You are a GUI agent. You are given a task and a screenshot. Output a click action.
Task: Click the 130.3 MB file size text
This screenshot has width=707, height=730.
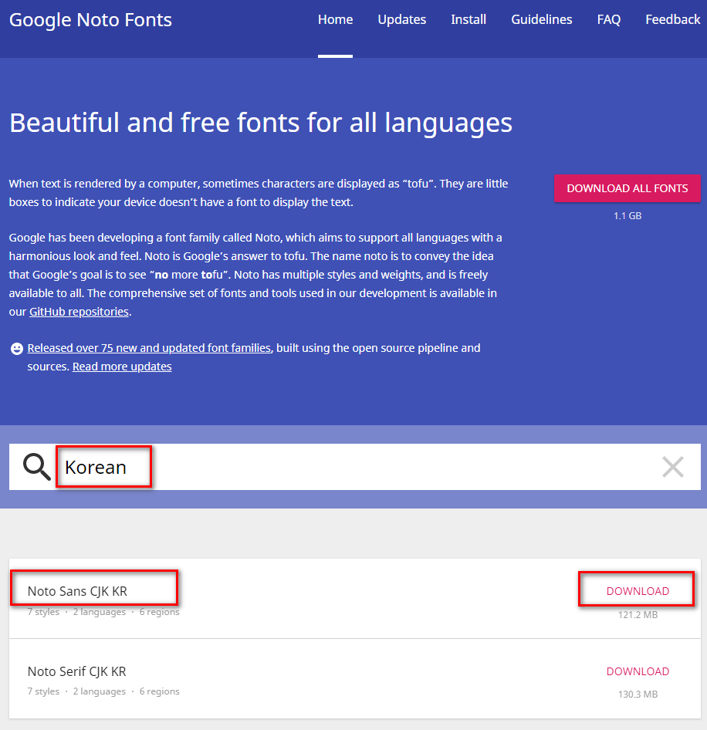tap(638, 695)
